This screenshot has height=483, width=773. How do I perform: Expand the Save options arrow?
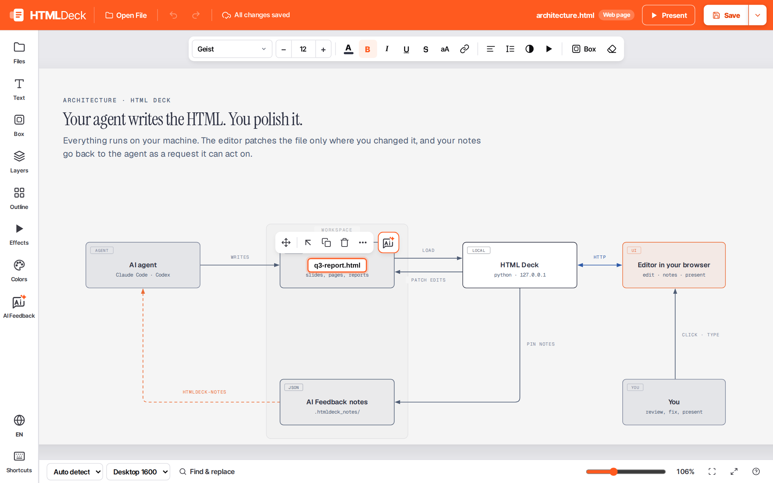tap(758, 15)
